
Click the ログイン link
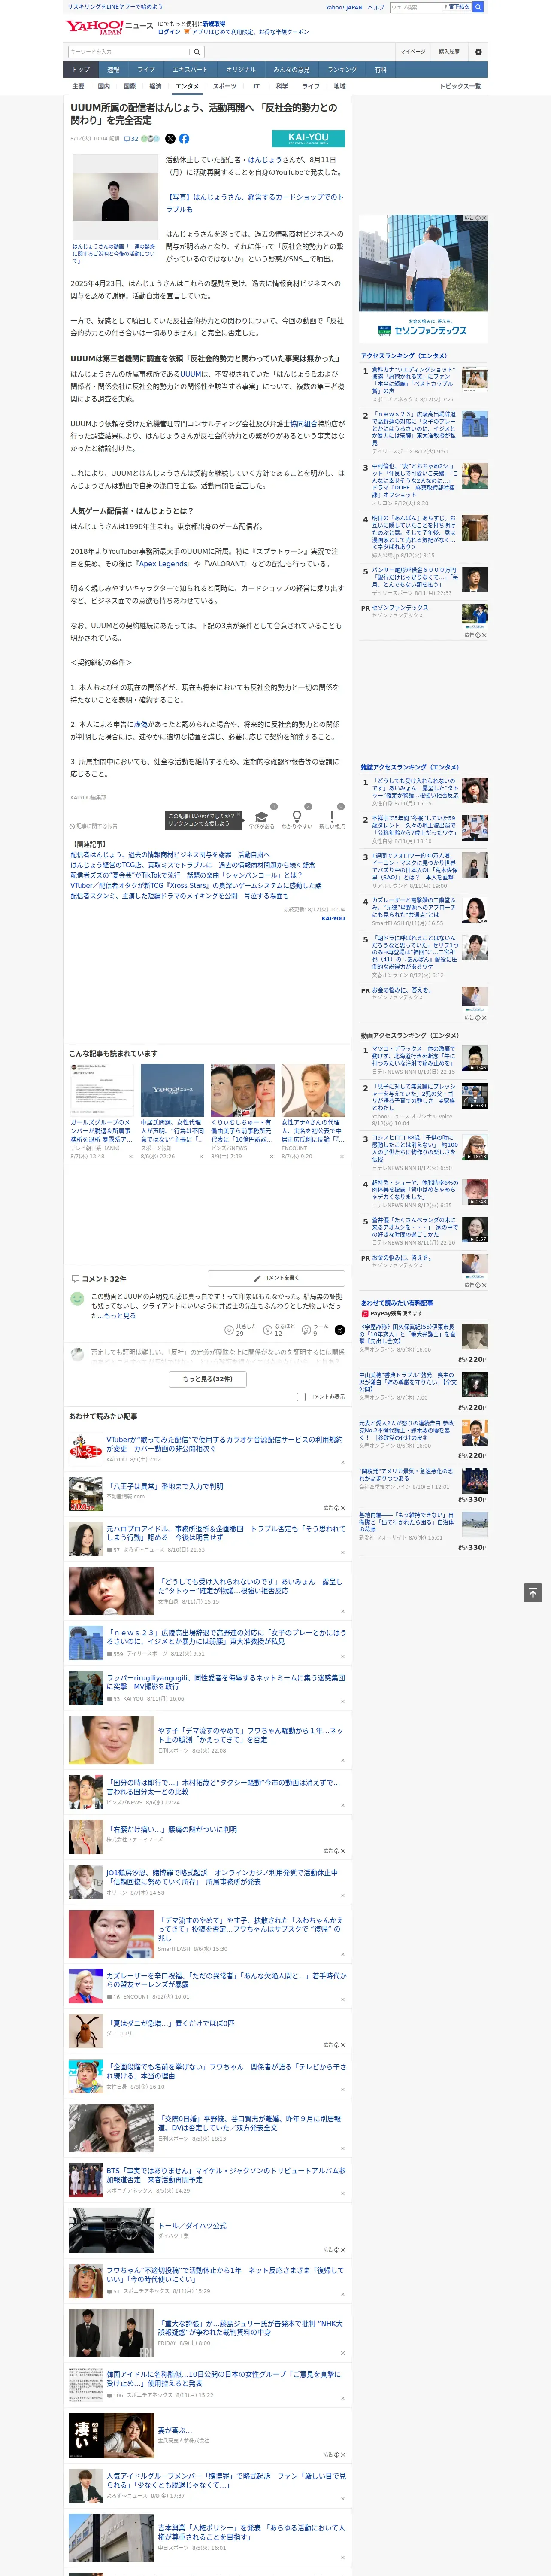(169, 32)
